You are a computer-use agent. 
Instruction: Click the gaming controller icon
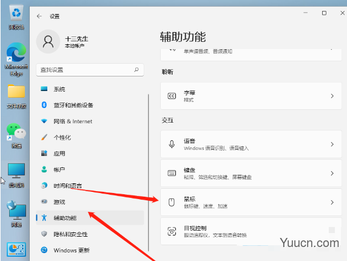[x=44, y=202]
